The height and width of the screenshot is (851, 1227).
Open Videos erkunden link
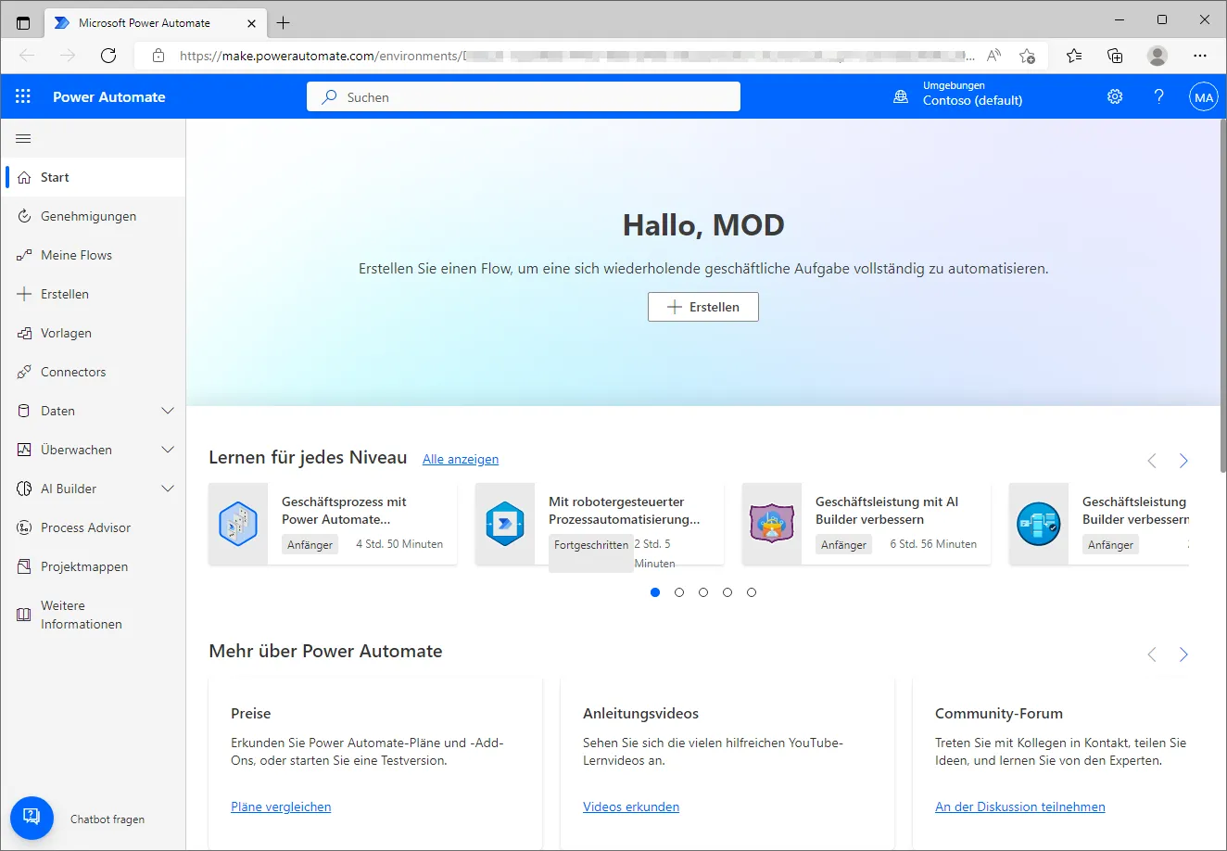[631, 807]
